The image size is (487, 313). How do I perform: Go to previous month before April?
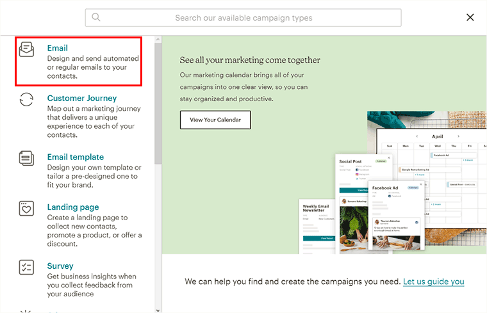click(x=417, y=136)
